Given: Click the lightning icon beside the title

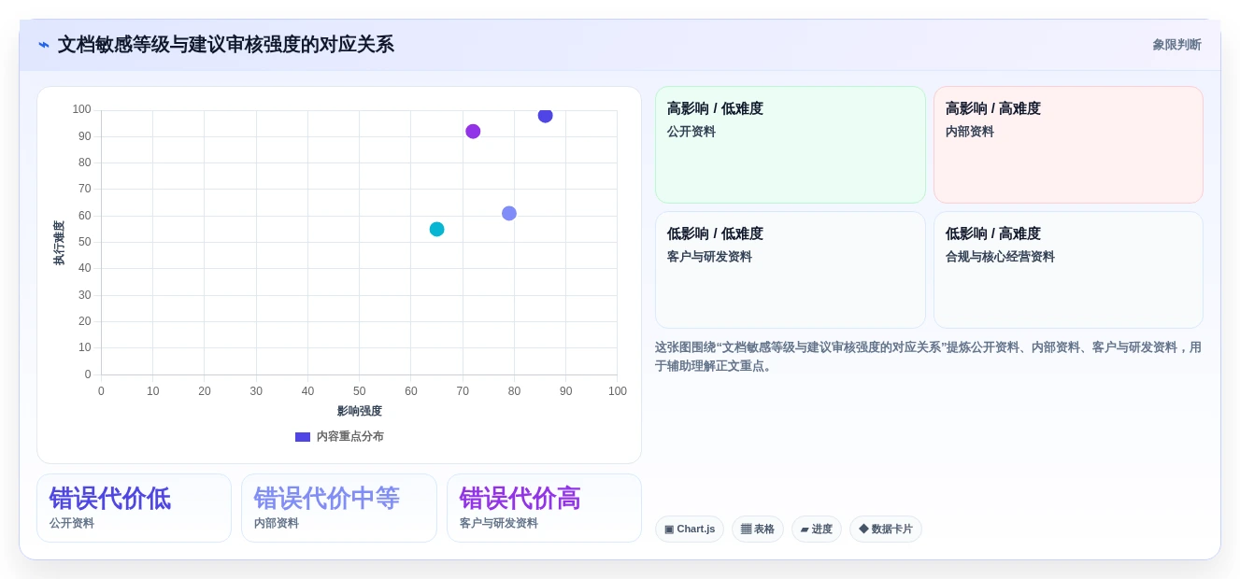Looking at the screenshot, I should [44, 45].
